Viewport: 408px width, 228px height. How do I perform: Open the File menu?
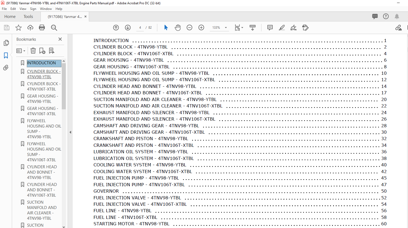click(x=4, y=9)
